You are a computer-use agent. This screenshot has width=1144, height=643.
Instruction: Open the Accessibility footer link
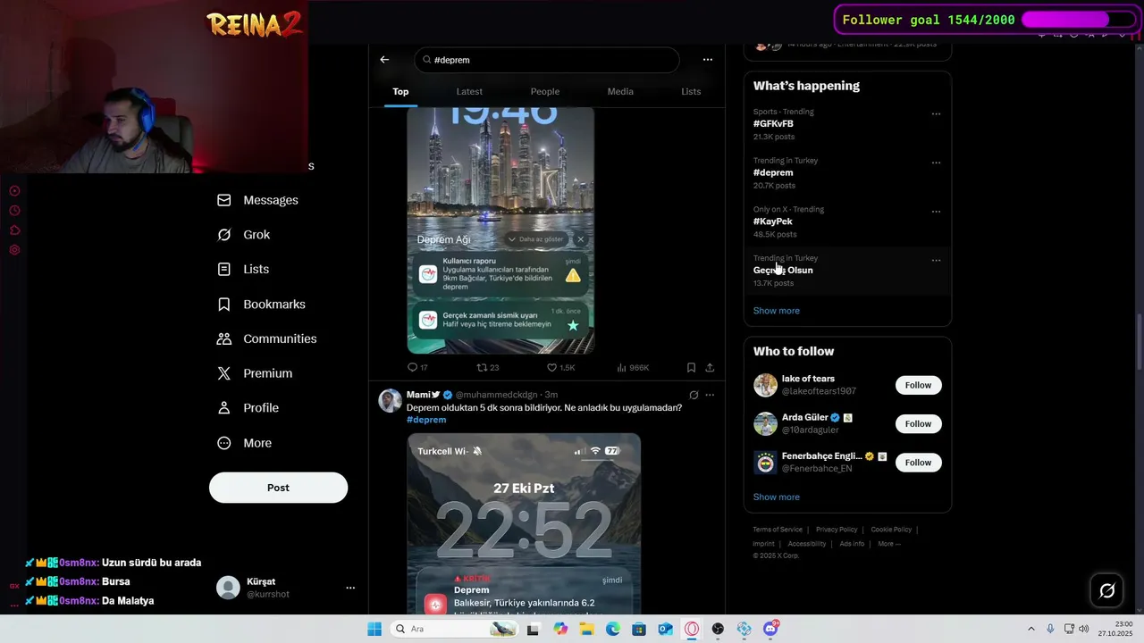point(807,544)
